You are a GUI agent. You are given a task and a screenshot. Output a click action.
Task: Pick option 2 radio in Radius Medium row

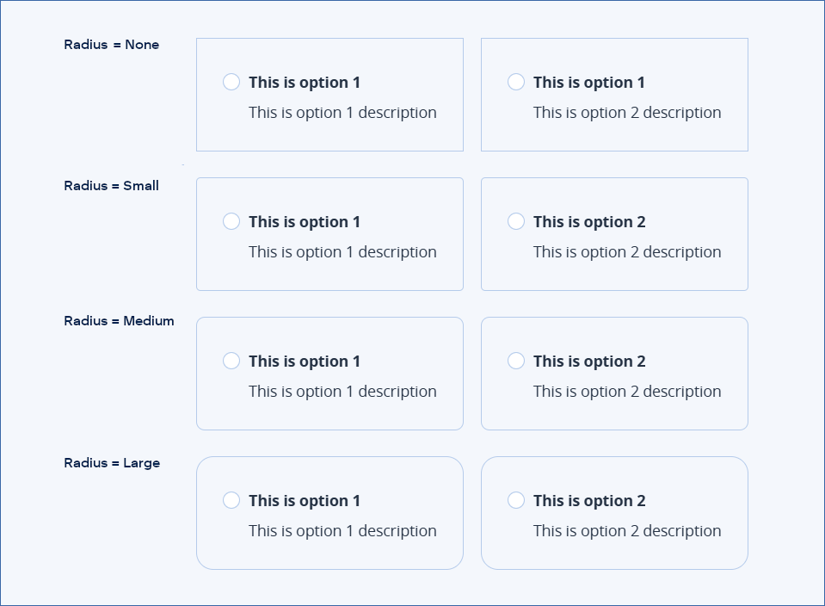tap(516, 362)
